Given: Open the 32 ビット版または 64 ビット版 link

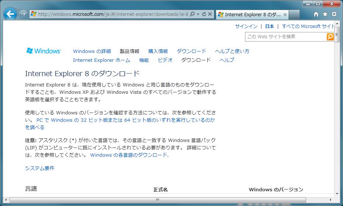Looking at the screenshot, I should [x=120, y=124].
